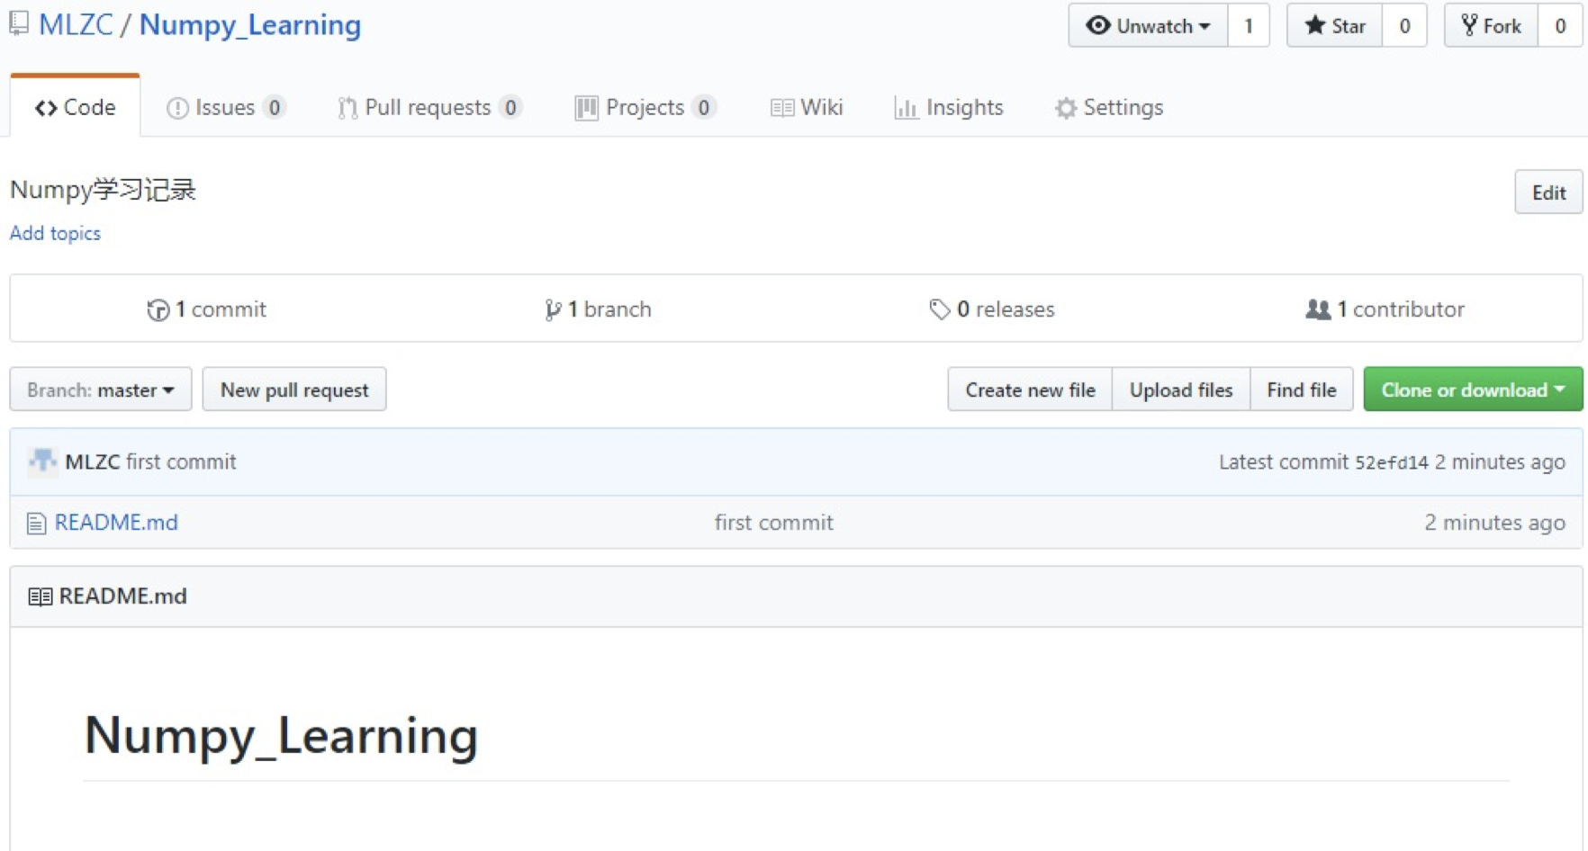View the 1 branch list

598,309
